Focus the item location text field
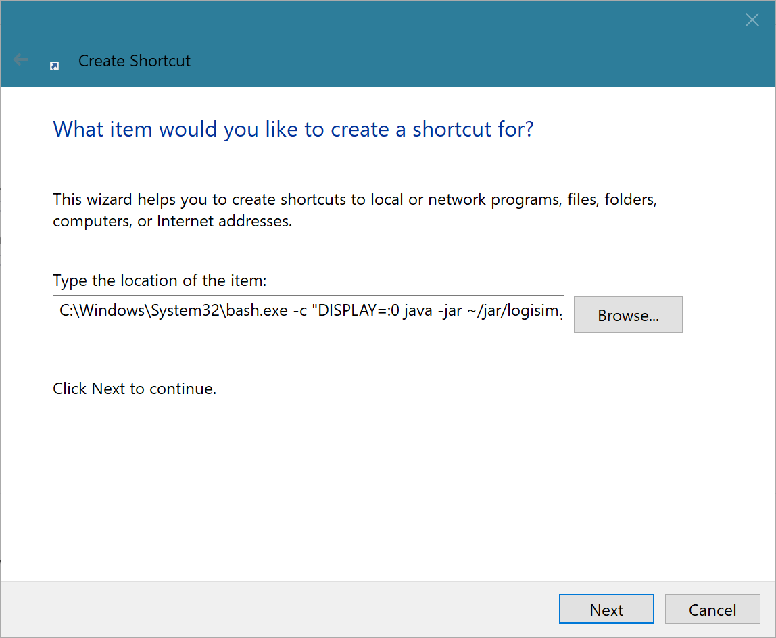This screenshot has height=638, width=776. coord(308,314)
